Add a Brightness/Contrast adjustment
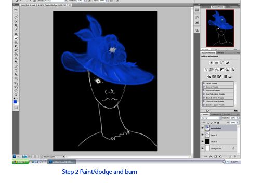This screenshot has height=187, width=262. [x=211, y=63]
